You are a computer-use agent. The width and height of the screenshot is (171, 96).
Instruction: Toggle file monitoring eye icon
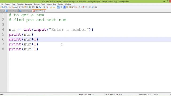[x=80, y=7]
